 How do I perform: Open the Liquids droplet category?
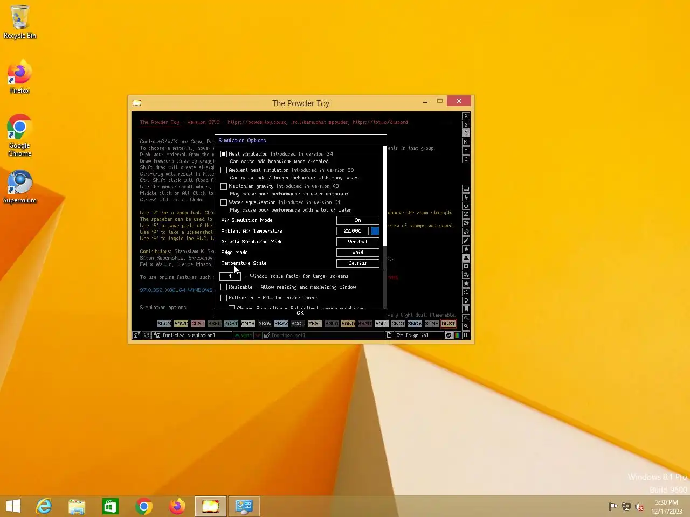466,249
